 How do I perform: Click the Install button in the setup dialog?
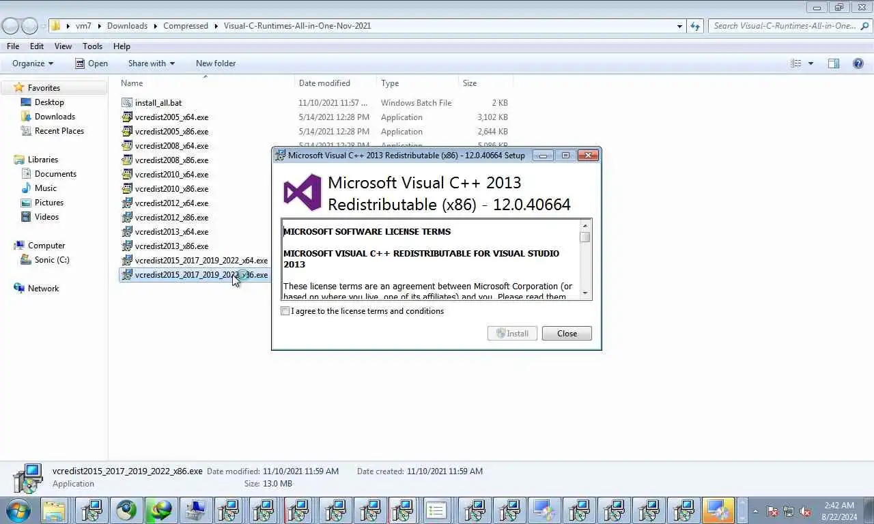click(x=512, y=334)
